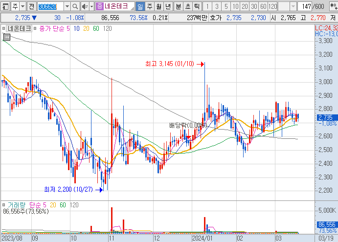
Task: Click the red triangle event marker on chart
Action: point(188,137)
